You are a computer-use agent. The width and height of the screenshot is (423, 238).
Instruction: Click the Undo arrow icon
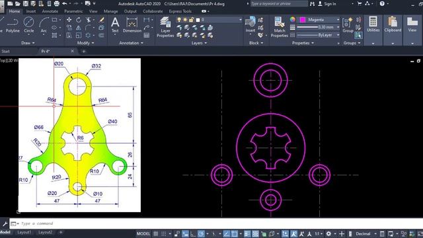(65, 4)
